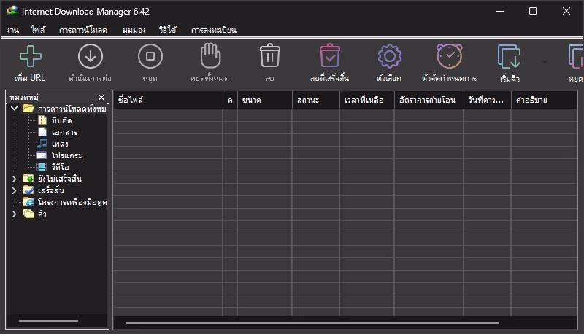Click the download list horizontal scrollbar
584x334 pixels.
click(x=312, y=322)
